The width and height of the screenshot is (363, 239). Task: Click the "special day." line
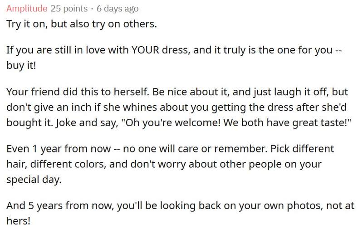coord(32,179)
